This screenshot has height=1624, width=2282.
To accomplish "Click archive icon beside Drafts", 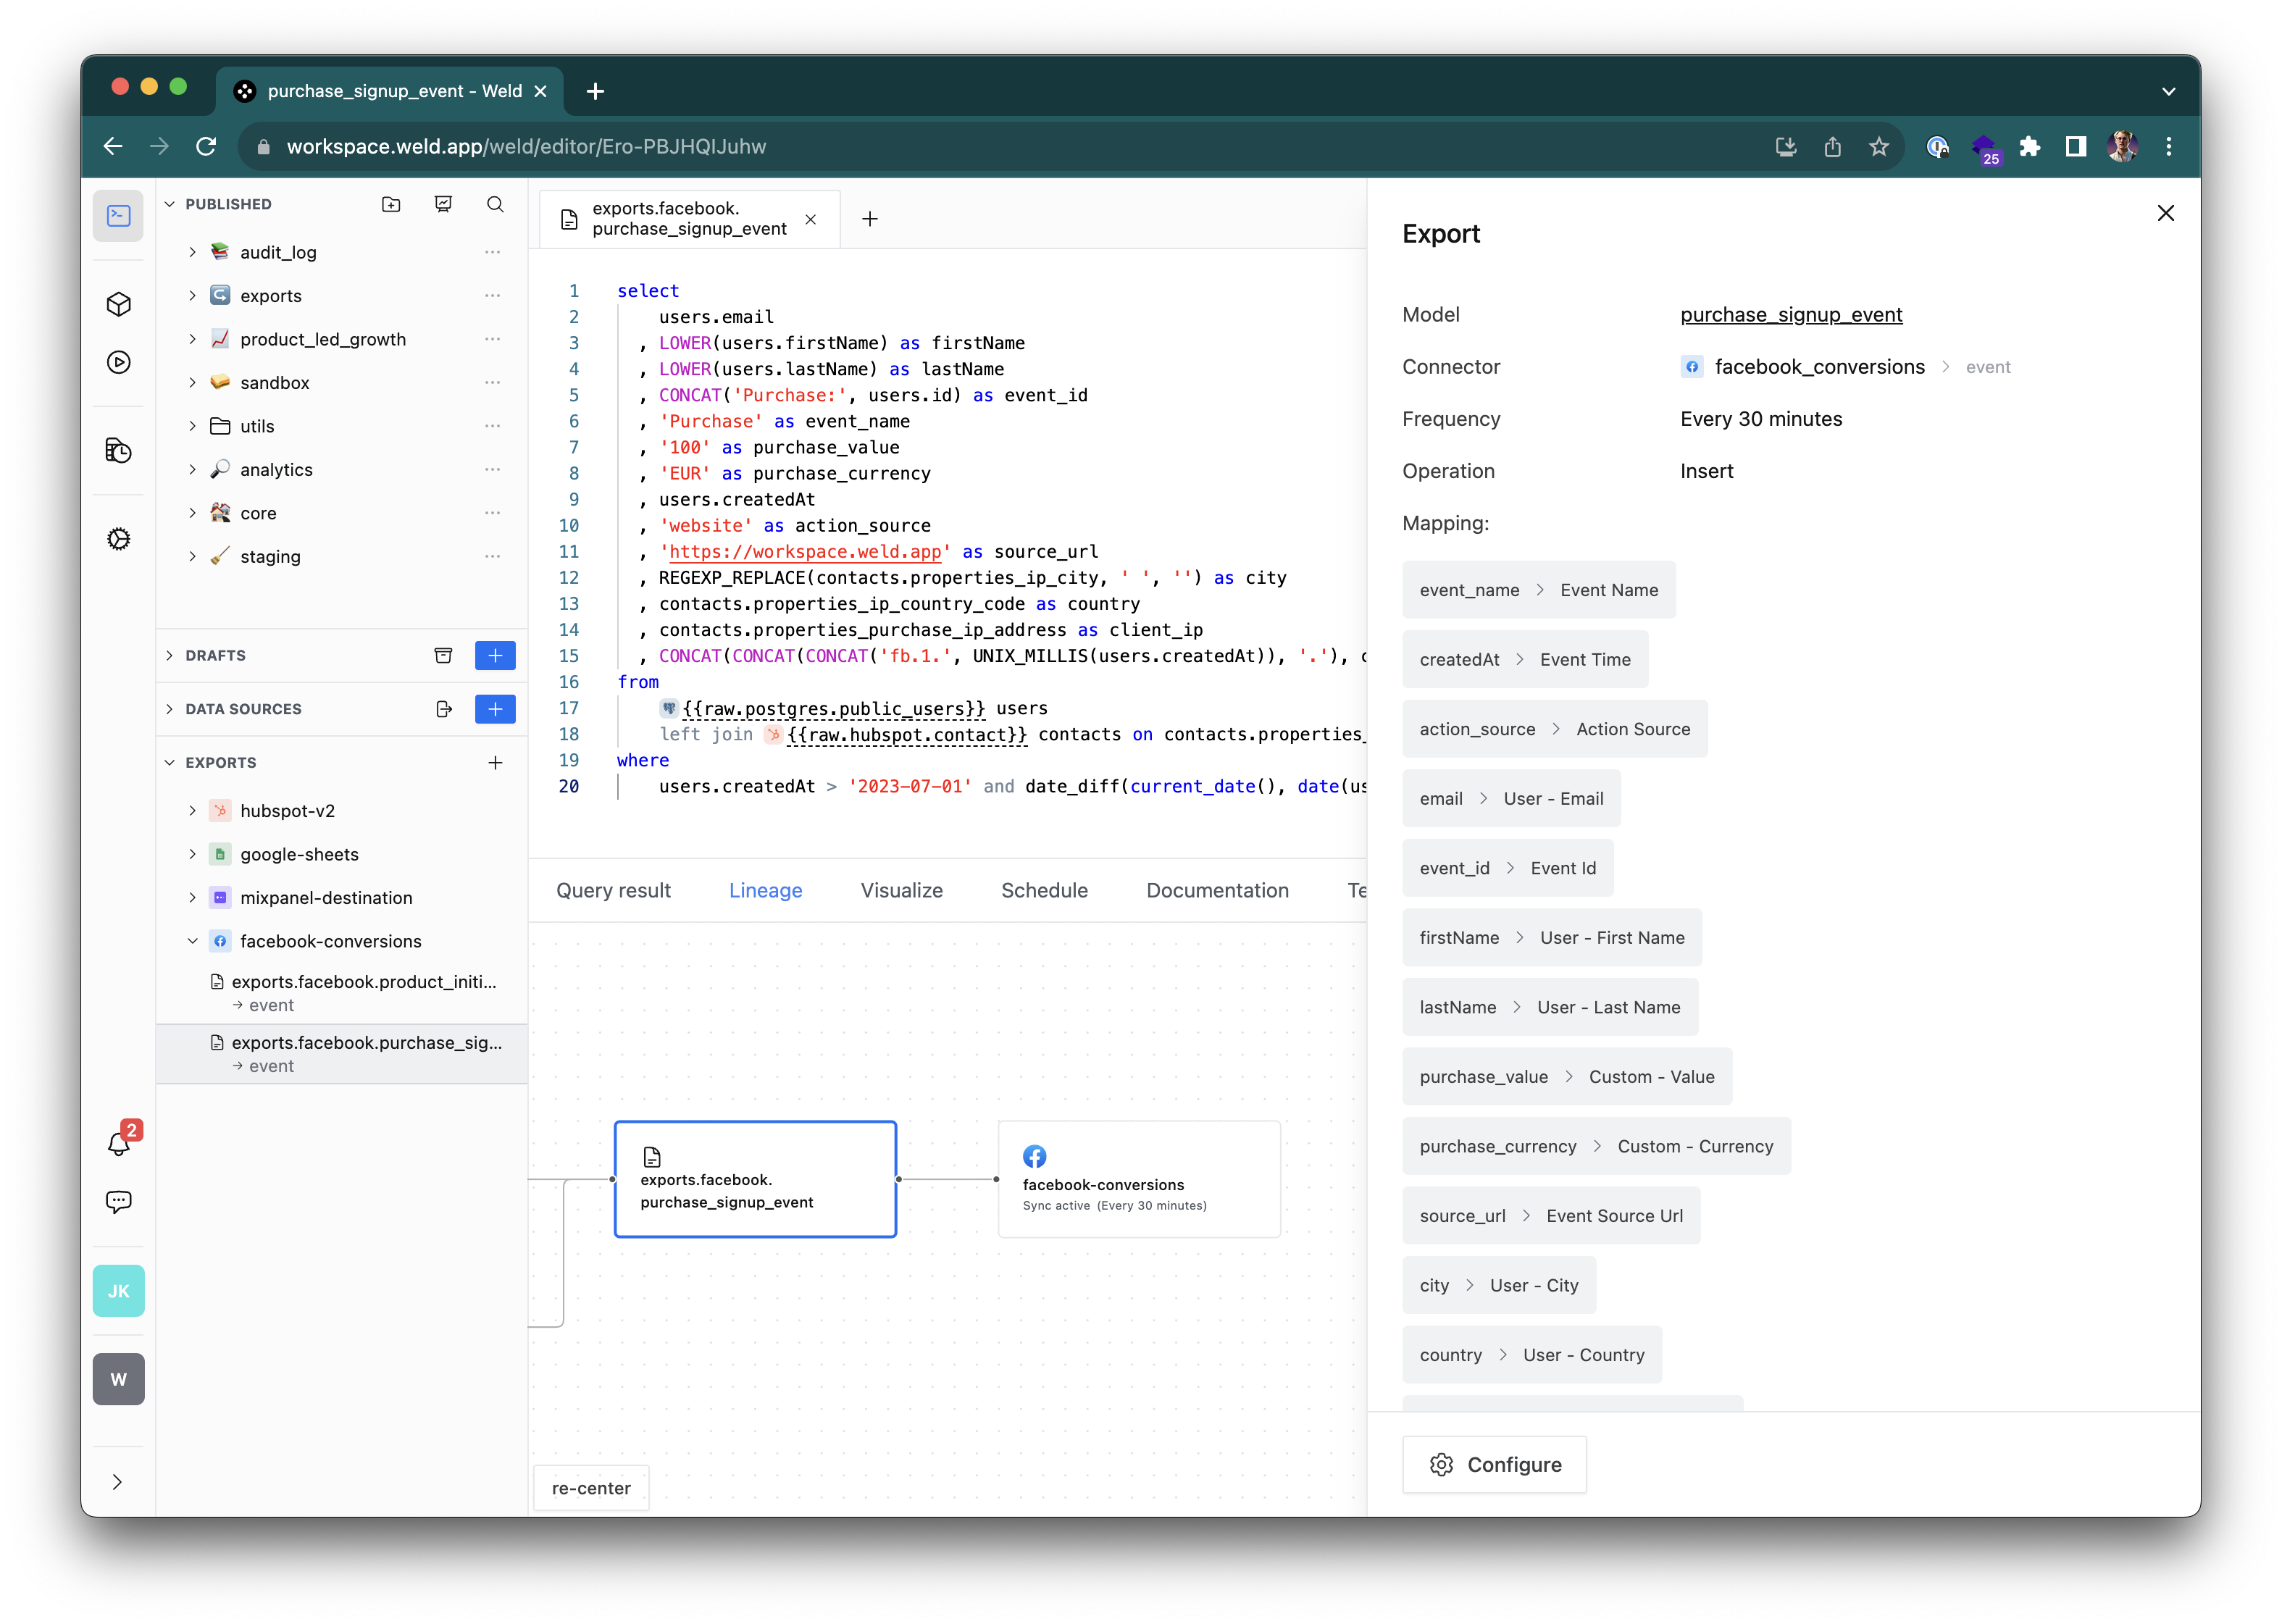I will pyautogui.click(x=443, y=656).
